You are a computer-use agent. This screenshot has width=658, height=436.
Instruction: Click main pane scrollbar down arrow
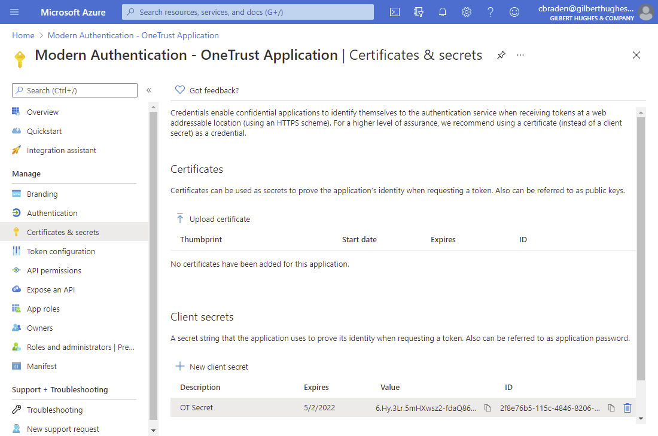[x=641, y=419]
